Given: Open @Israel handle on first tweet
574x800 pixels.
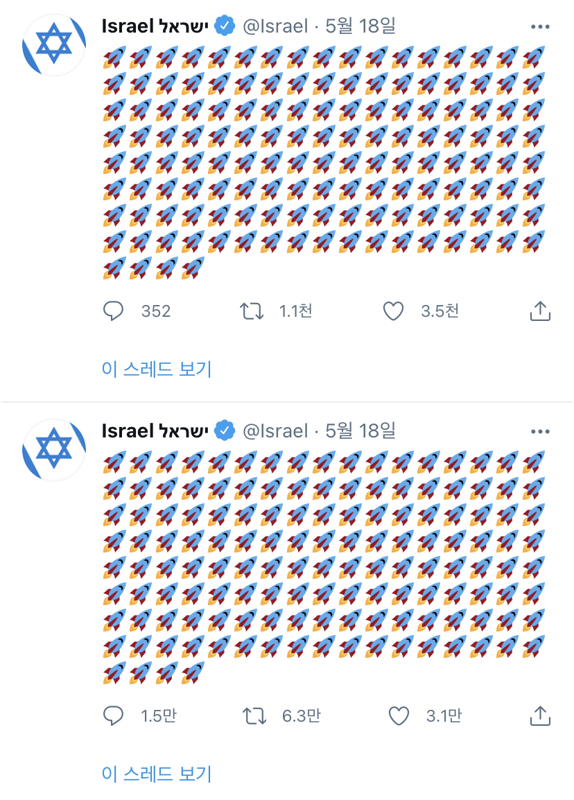Looking at the screenshot, I should (x=275, y=26).
